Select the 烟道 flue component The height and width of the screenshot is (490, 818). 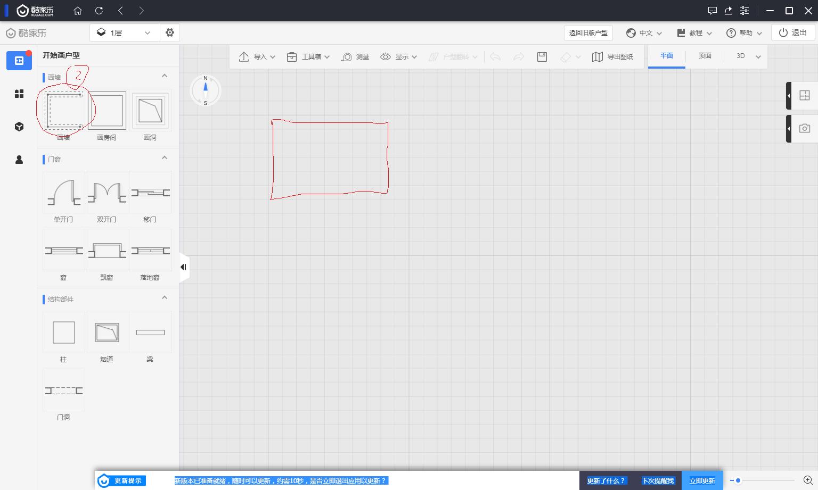coord(107,333)
